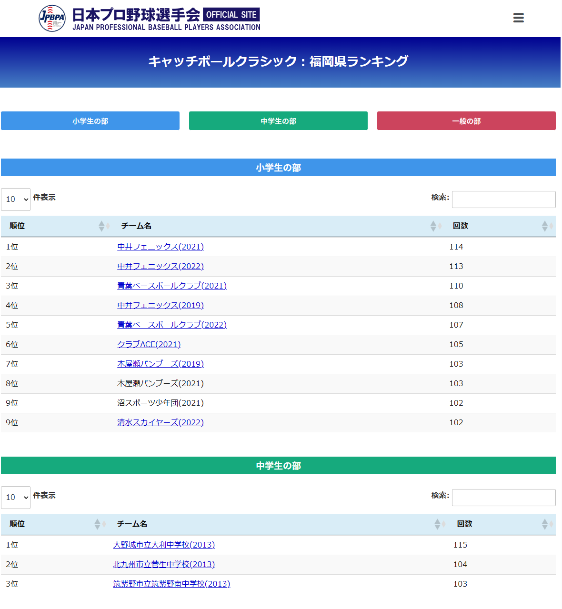Jump to 一般の部 section
The image size is (562, 609).
[466, 121]
